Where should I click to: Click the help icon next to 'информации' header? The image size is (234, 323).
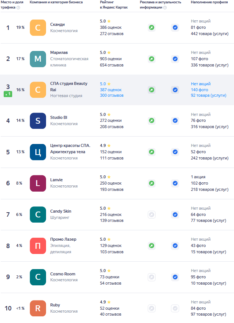[165, 8]
